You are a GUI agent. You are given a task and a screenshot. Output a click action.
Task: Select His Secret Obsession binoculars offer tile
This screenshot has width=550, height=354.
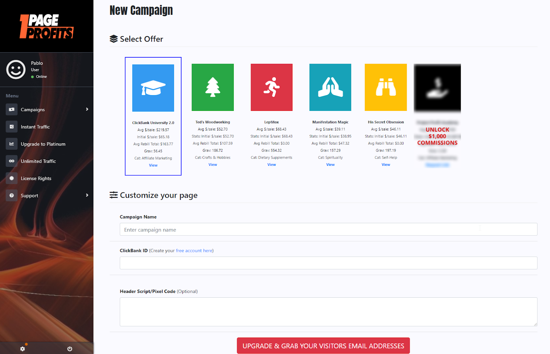pyautogui.click(x=386, y=87)
